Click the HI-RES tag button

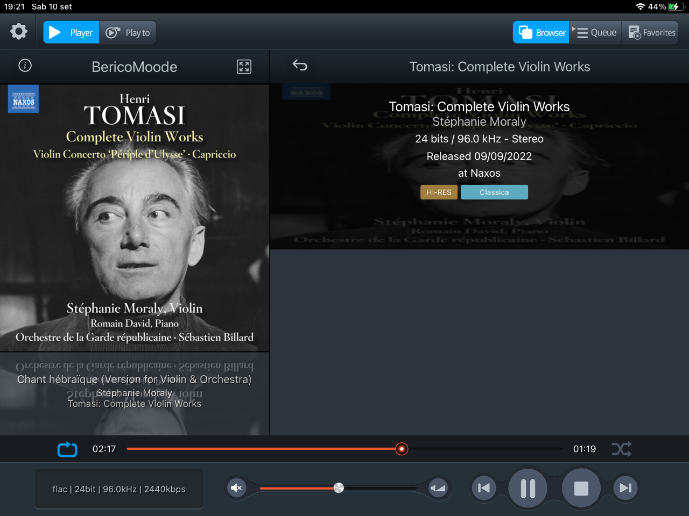coord(439,192)
